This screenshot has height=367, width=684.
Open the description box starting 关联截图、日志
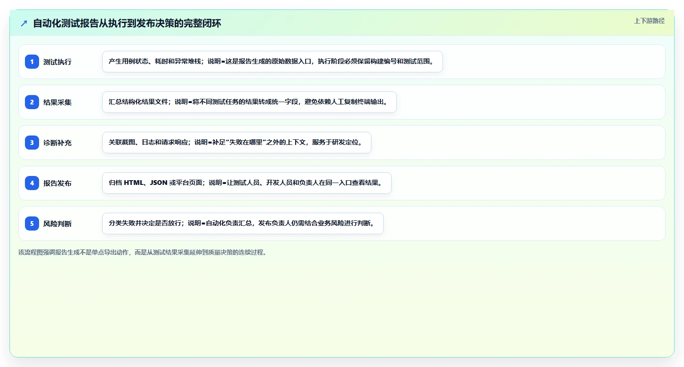point(237,143)
